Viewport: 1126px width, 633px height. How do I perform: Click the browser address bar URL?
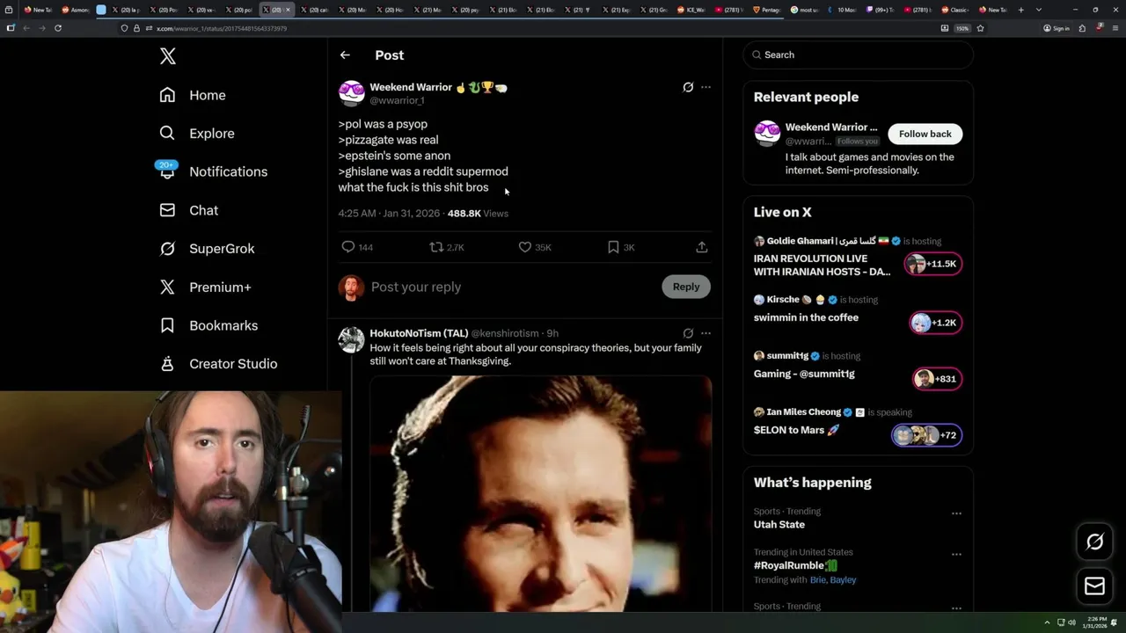221,28
